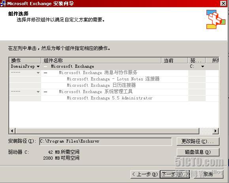Screen dimensions: 229x183
Task: Click the 磁盘信息(D) button
Action: pyautogui.click(x=198, y=152)
